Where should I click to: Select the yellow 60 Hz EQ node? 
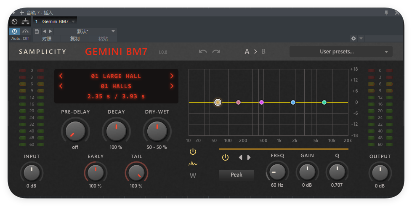pos(218,102)
